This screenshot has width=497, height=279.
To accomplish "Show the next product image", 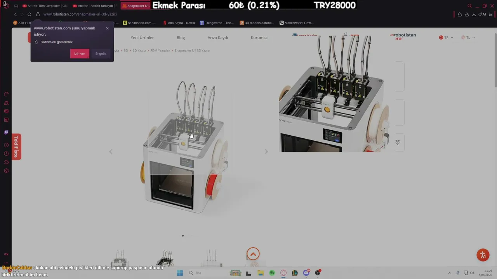I will (266, 152).
